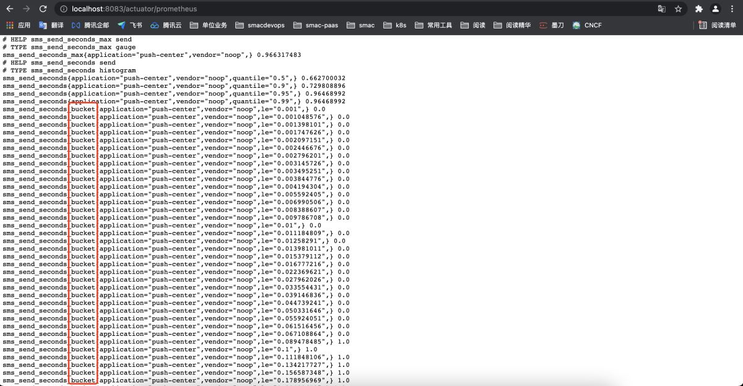Open the 腾讯云 bookmark
The image size is (743, 386).
coord(166,25)
